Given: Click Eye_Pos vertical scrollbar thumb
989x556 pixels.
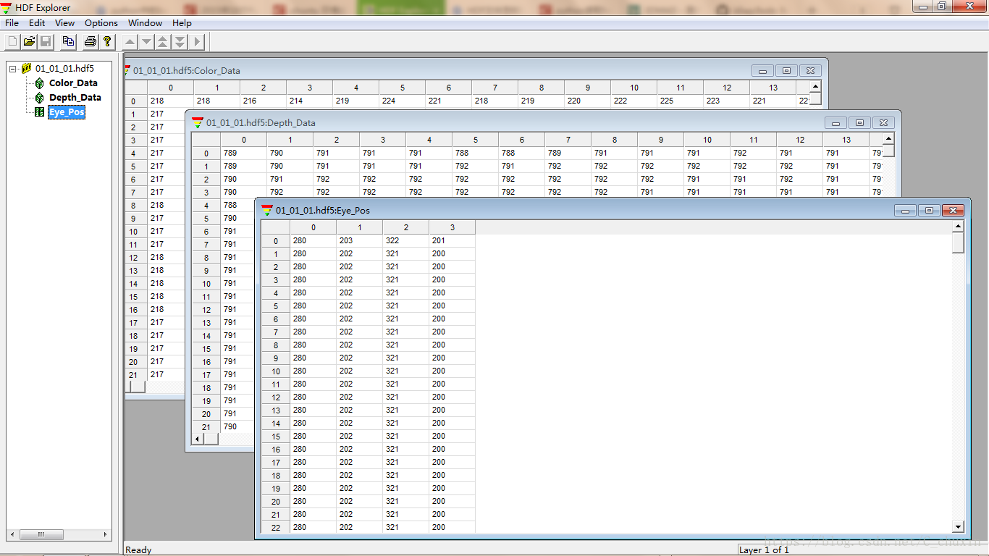Looking at the screenshot, I should click(x=959, y=242).
